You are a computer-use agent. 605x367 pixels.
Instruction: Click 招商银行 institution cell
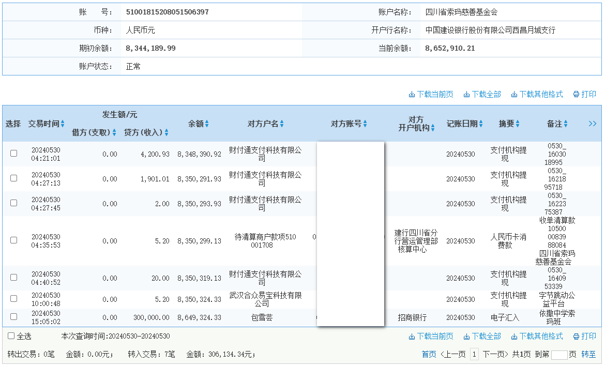(x=412, y=318)
